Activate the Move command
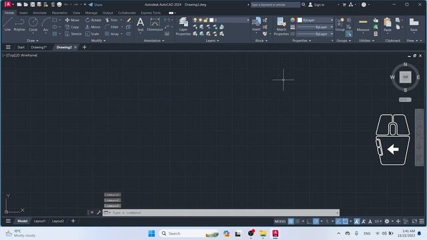 72,20
